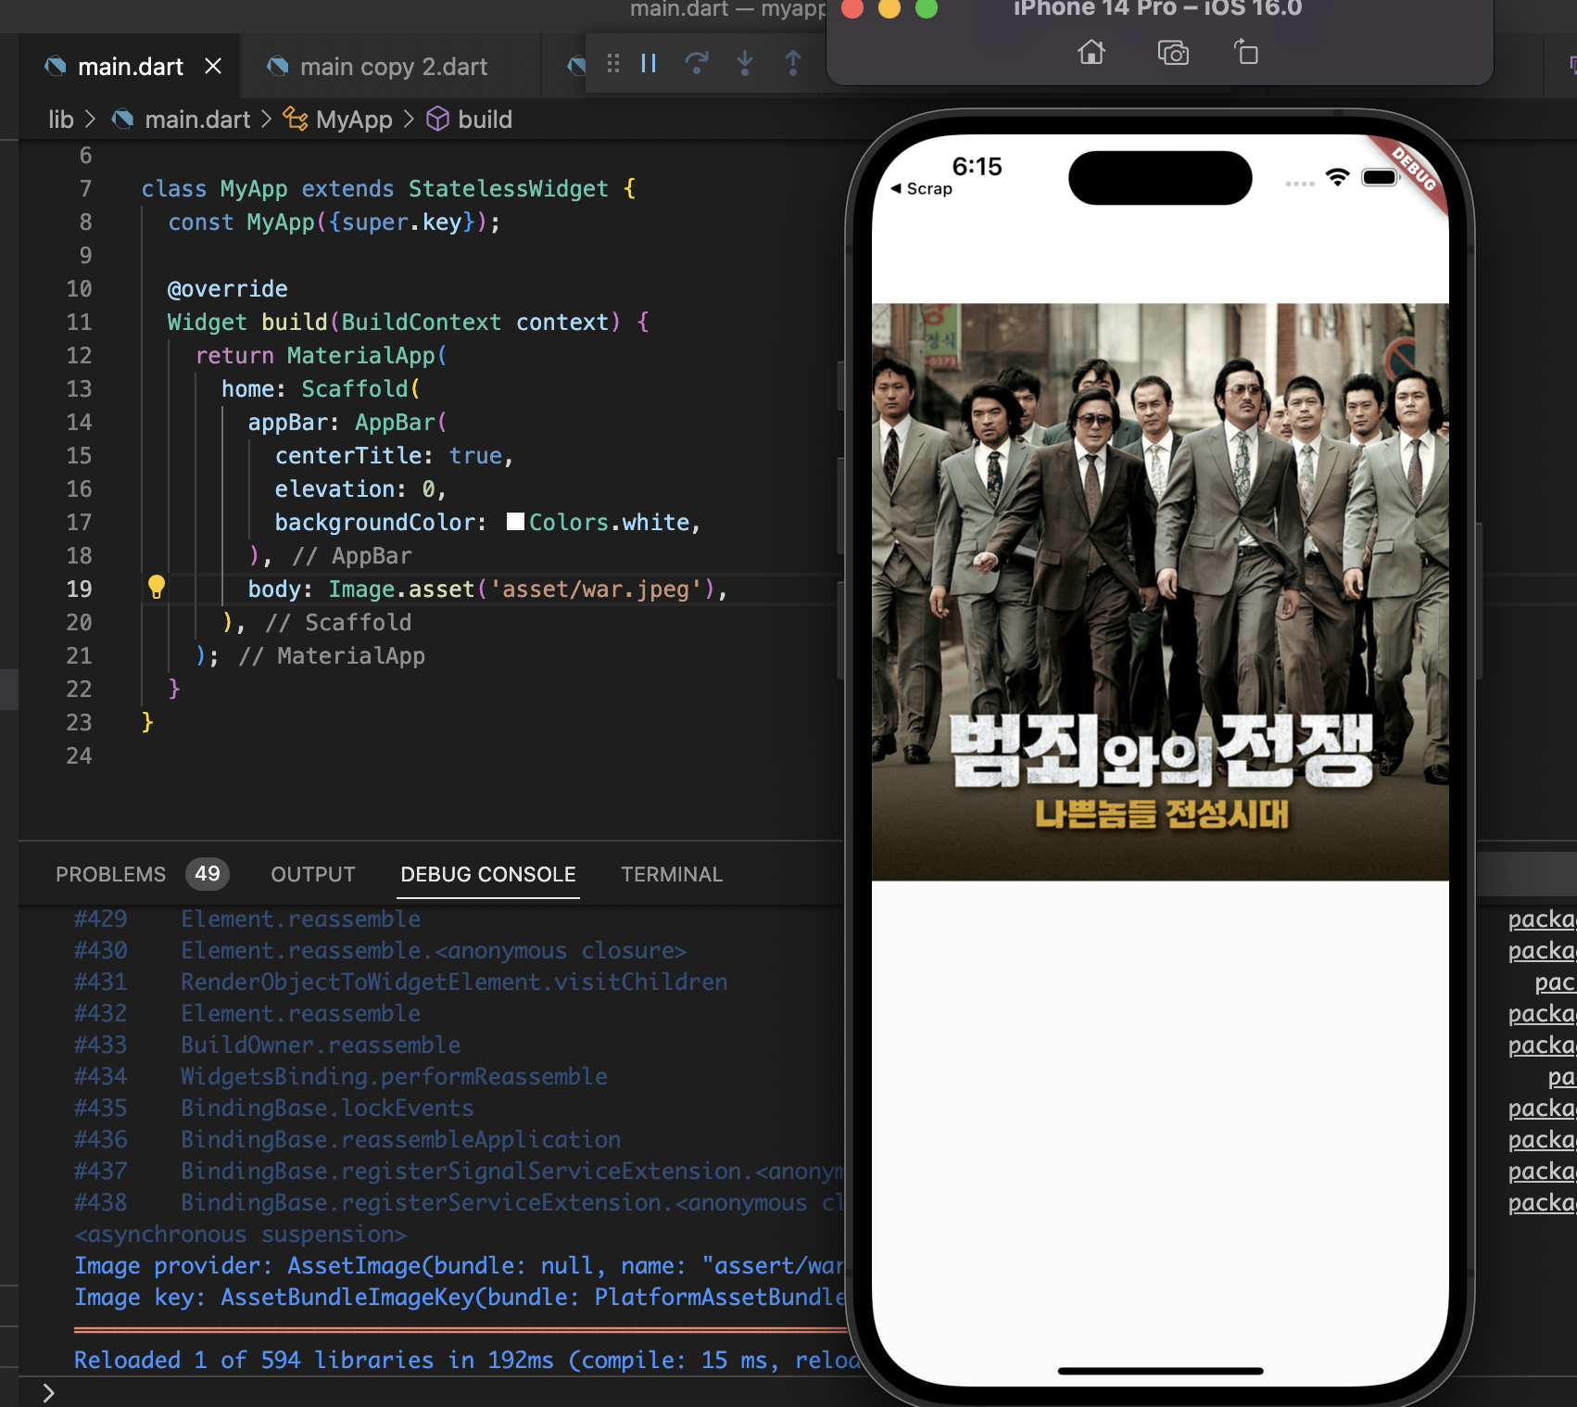Click StatelessWidget in the class declaration
Viewport: 1577px width, 1407px height.
click(509, 188)
